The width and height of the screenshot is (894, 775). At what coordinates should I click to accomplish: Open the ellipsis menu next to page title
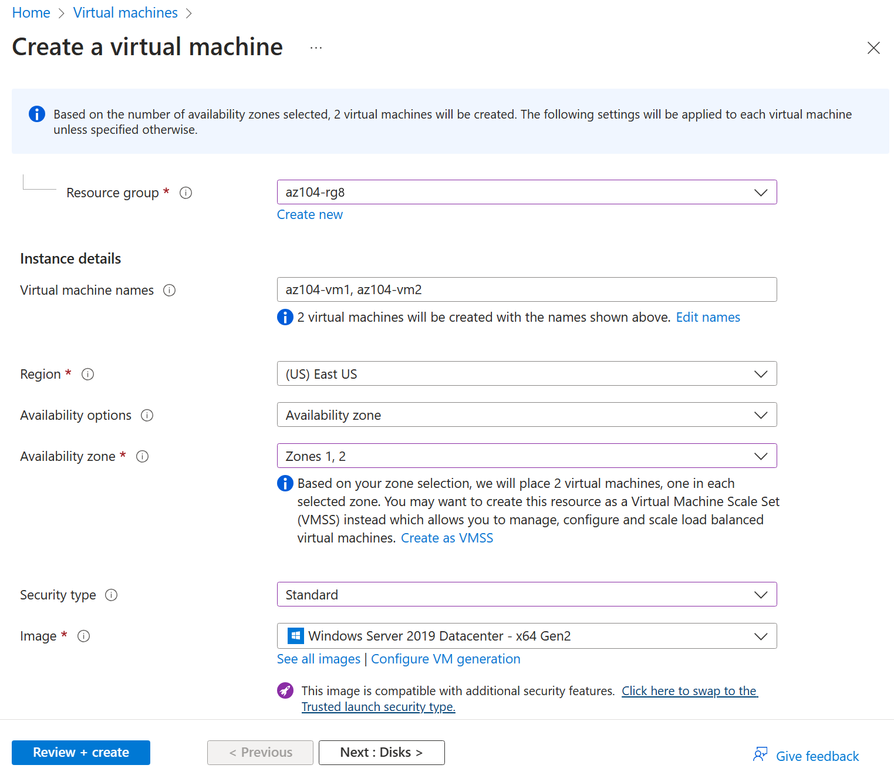click(x=316, y=48)
